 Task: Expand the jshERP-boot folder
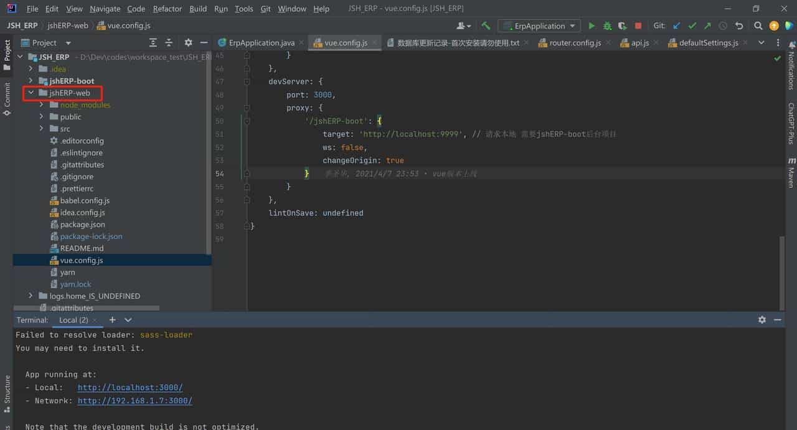pyautogui.click(x=31, y=81)
